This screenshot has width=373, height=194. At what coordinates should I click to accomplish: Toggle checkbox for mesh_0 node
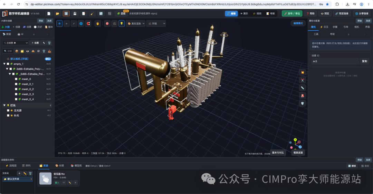point(16,79)
